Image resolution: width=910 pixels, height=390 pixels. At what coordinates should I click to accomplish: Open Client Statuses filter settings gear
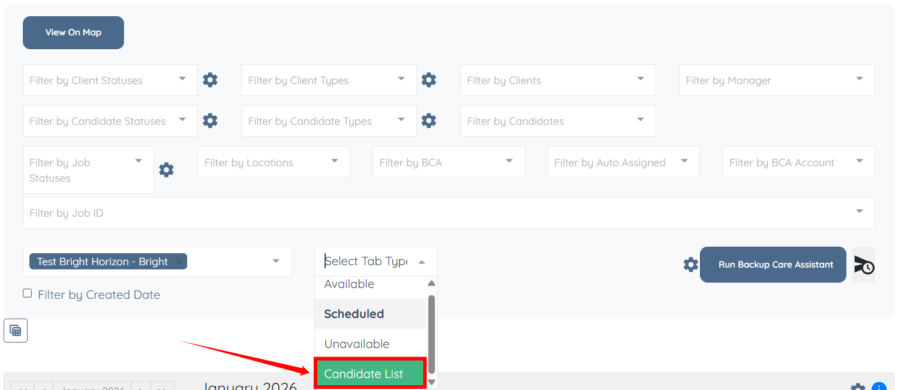pyautogui.click(x=210, y=80)
